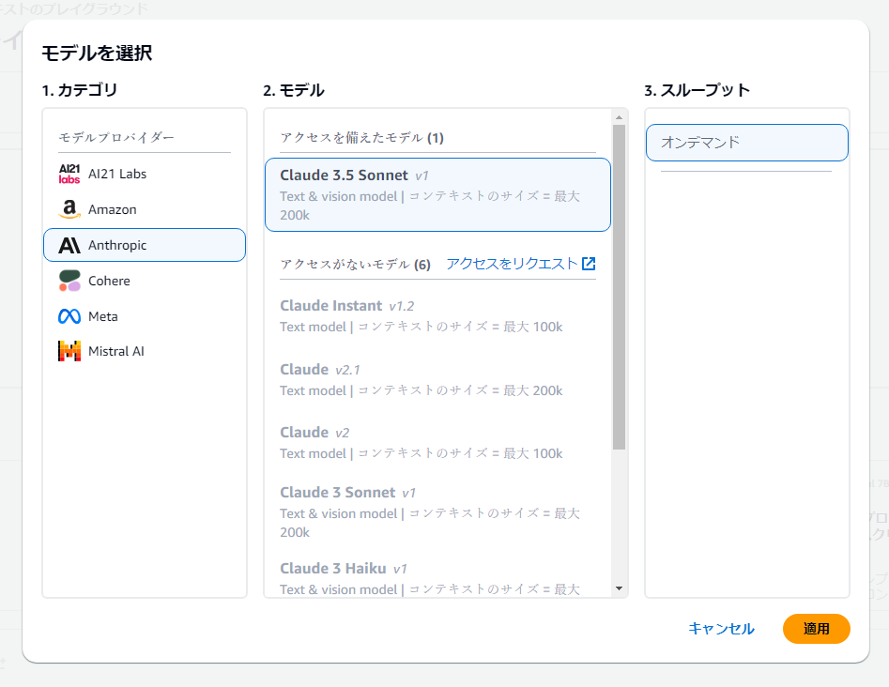889x687 pixels.
Task: Click the model list scrollbar up arrow
Action: (620, 117)
